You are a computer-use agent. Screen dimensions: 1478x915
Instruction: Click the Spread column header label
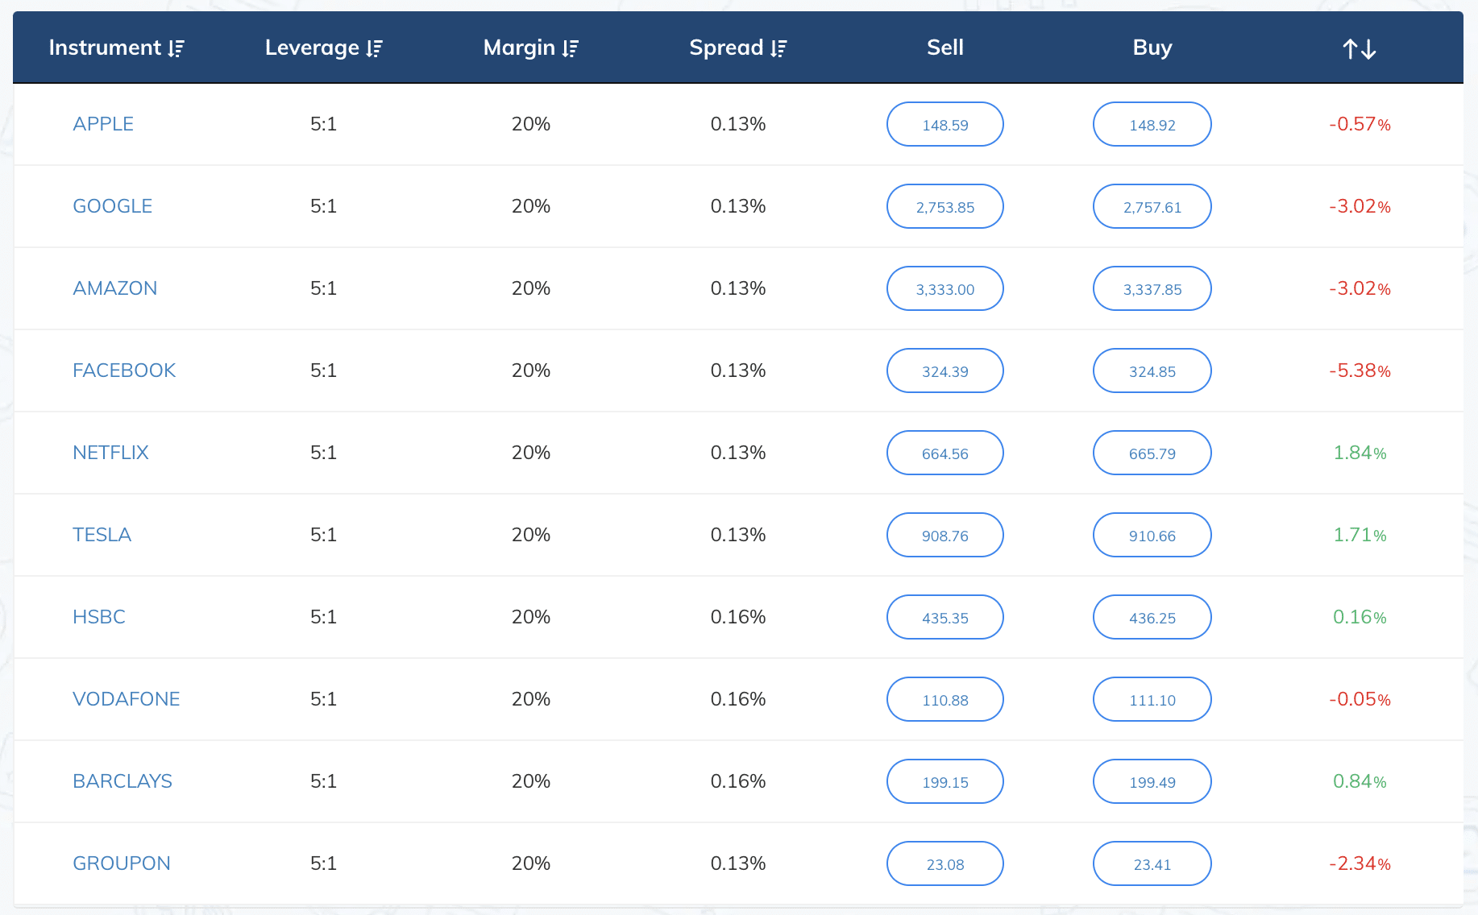coord(726,48)
